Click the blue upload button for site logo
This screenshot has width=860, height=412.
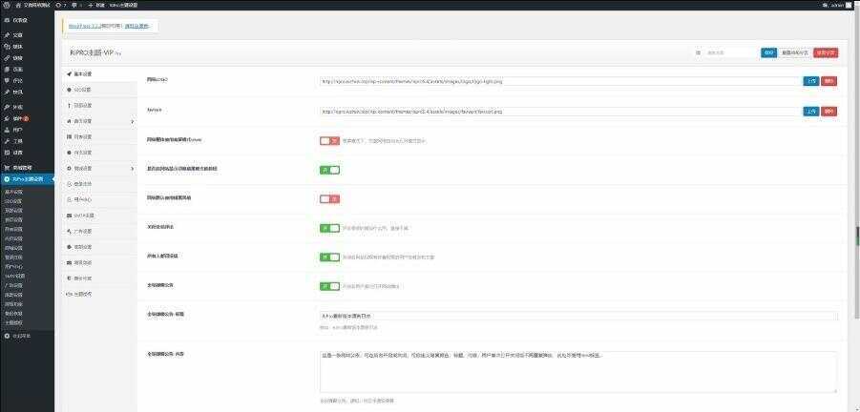pos(810,81)
